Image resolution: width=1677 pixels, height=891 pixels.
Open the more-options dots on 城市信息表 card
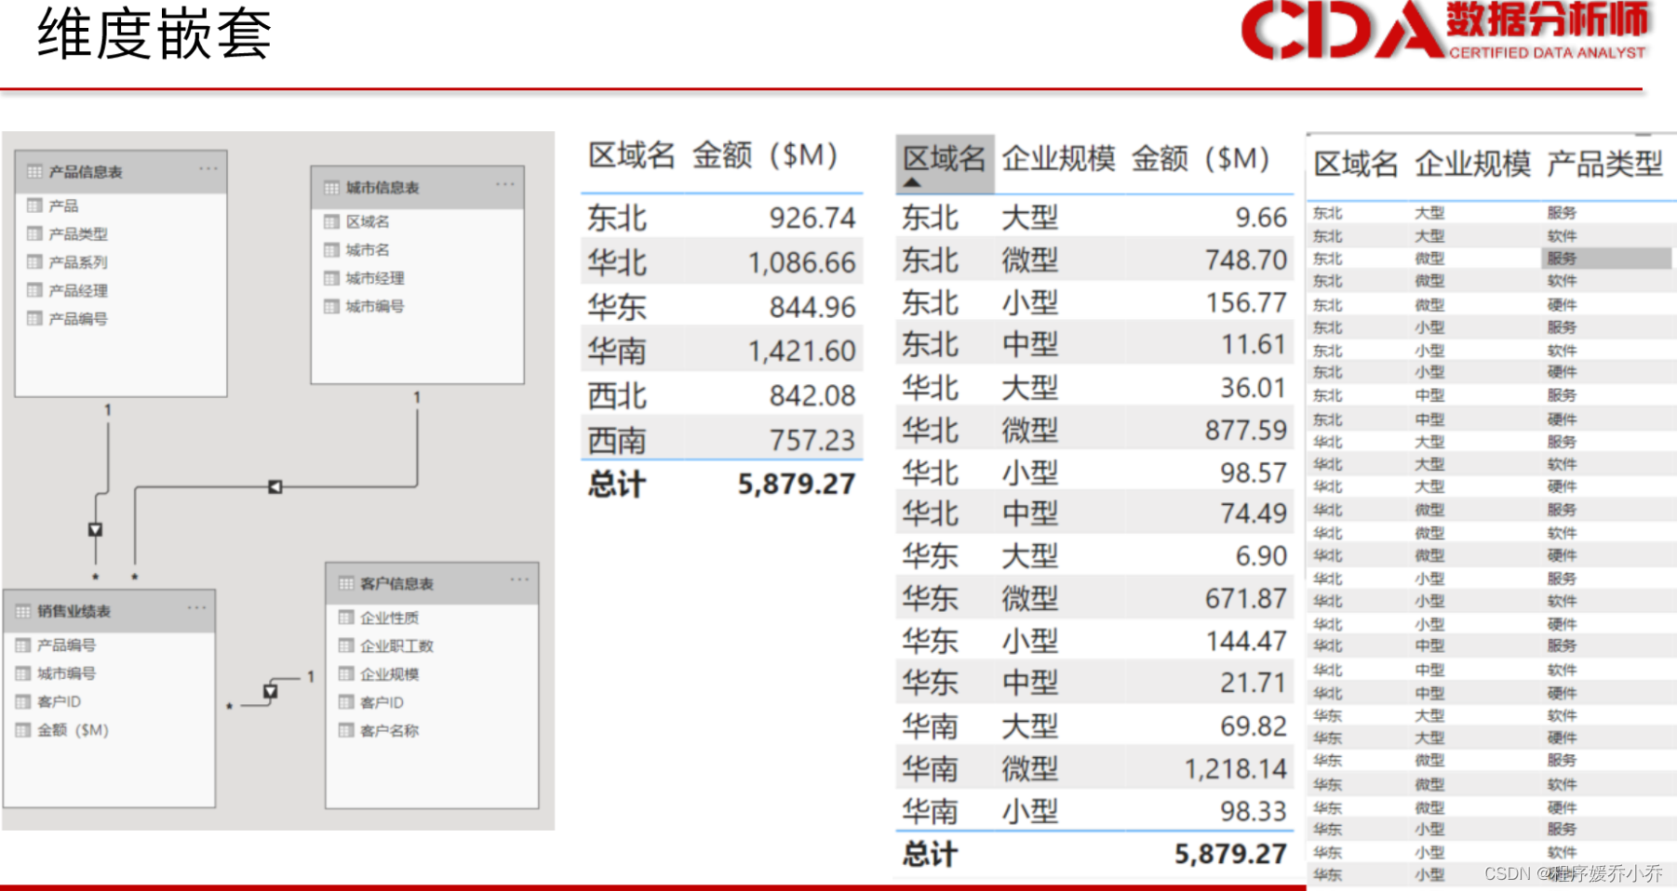pos(504,184)
